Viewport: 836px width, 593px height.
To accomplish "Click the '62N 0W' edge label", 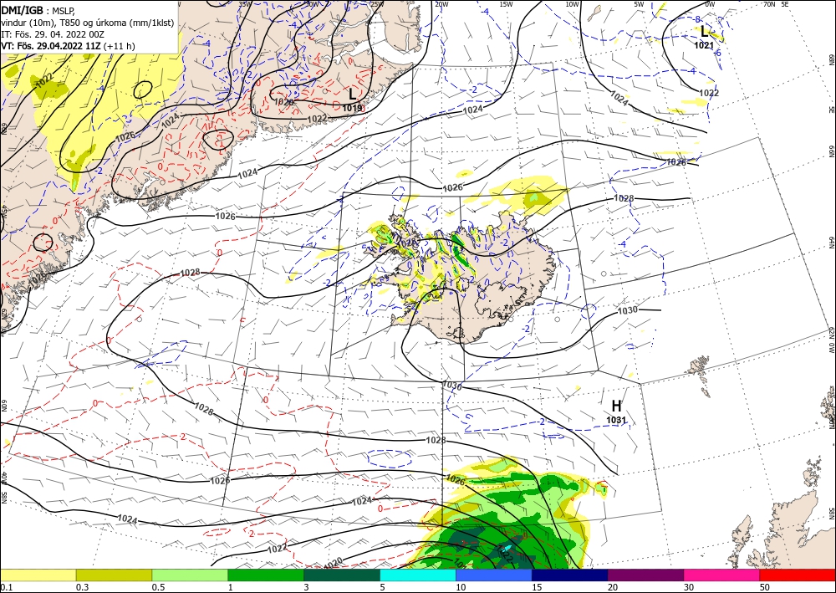I will tap(831, 340).
